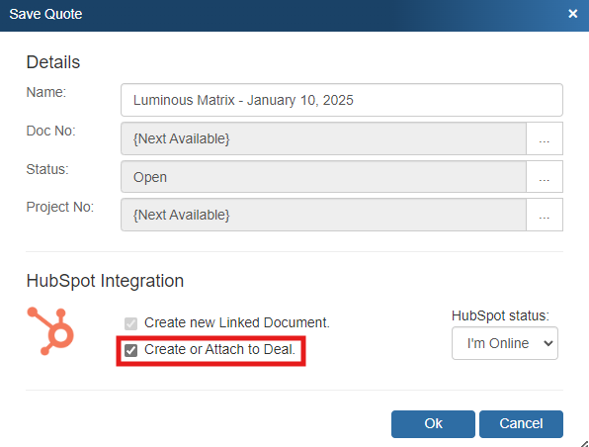This screenshot has width=589, height=447.
Task: Uncheck Create or Attach to Deal checkbox
Action: (130, 350)
